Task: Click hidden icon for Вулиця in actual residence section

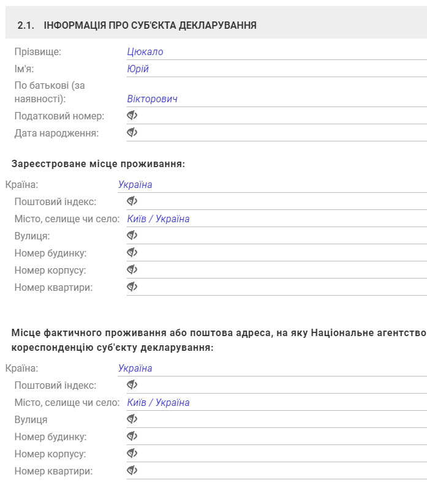Action: 132,419
